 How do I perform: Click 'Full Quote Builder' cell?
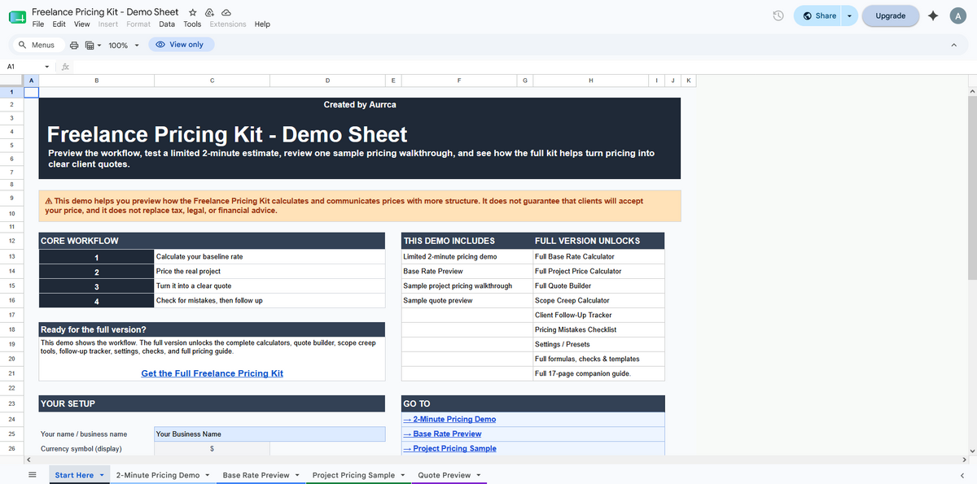click(598, 286)
